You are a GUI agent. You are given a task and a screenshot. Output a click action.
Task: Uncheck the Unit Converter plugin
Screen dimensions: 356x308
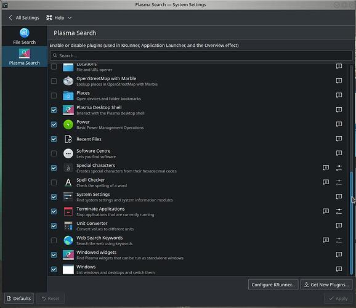pos(54,226)
